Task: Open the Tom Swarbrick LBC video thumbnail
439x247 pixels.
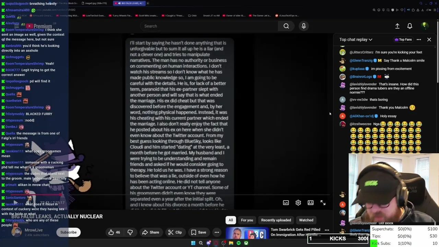Action: [x=247, y=234]
